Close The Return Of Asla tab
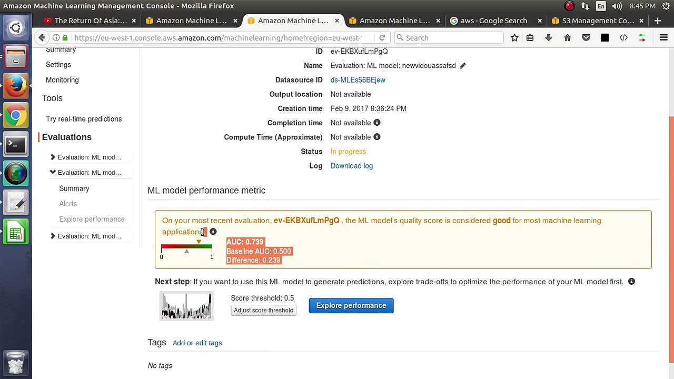 (134, 21)
